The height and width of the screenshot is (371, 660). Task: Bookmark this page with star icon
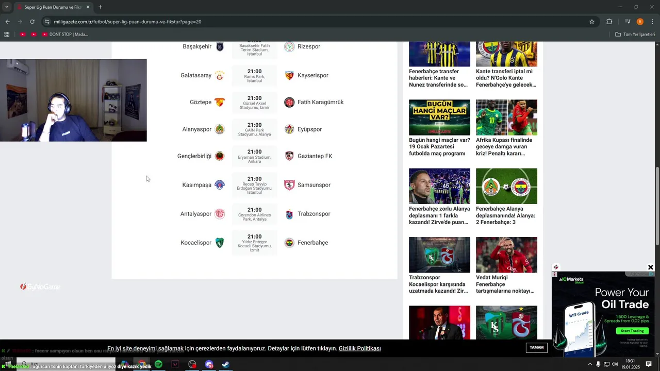[x=592, y=22]
